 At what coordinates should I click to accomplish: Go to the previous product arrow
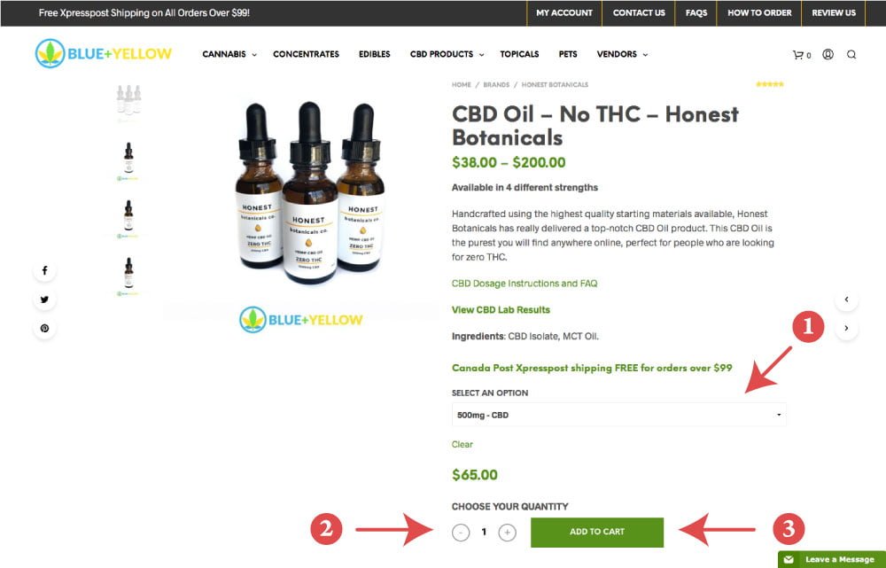tap(846, 300)
